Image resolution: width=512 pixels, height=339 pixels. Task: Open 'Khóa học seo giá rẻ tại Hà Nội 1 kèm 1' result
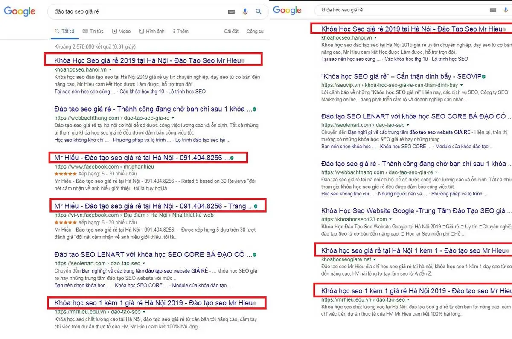tap(413, 250)
